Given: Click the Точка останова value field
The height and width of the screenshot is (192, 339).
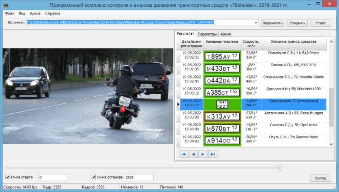Looking at the screenshot, I should pyautogui.click(x=138, y=178).
